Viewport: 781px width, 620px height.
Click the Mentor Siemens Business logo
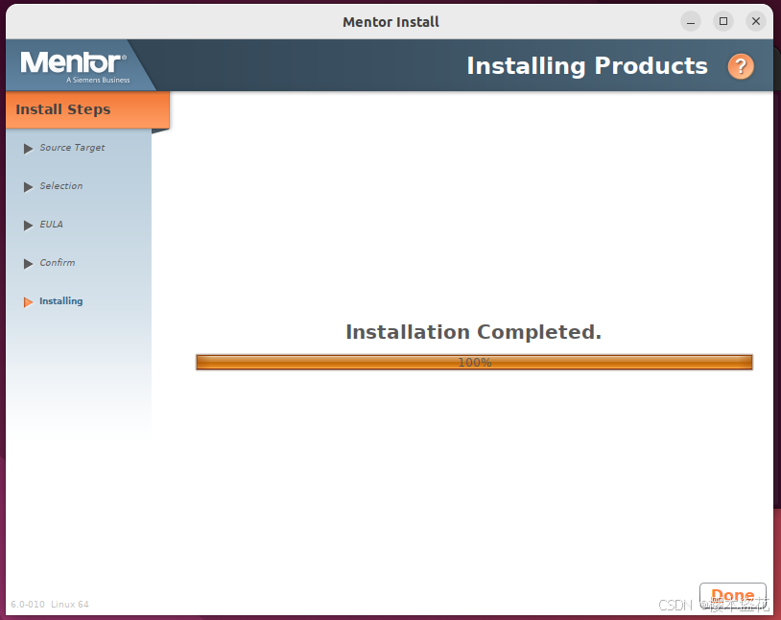pyautogui.click(x=75, y=67)
